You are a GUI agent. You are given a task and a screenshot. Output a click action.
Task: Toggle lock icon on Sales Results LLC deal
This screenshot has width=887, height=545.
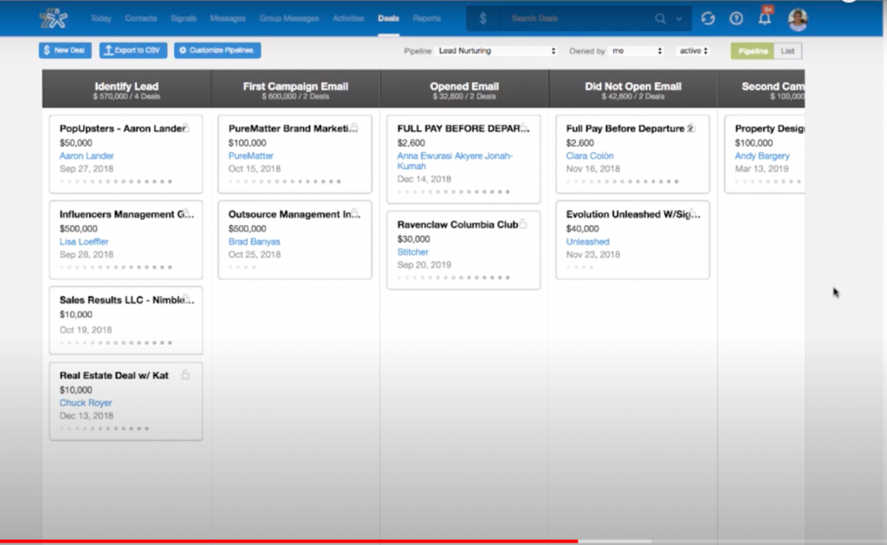click(185, 298)
